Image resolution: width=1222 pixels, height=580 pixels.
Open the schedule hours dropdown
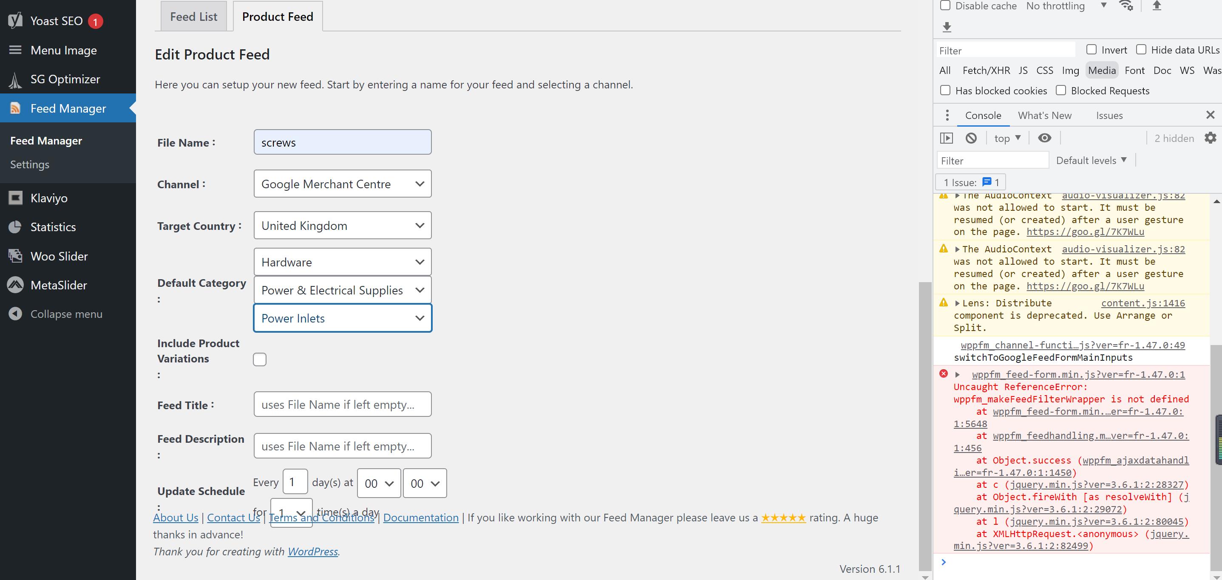(x=379, y=483)
